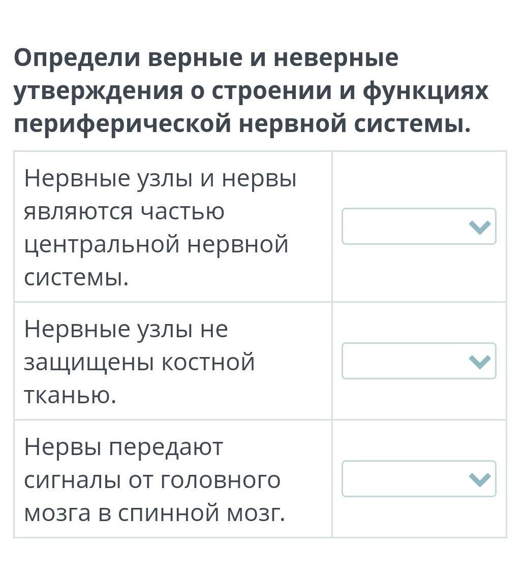Click the heading starting with "Определи верные"
The image size is (525, 580).
206,58
